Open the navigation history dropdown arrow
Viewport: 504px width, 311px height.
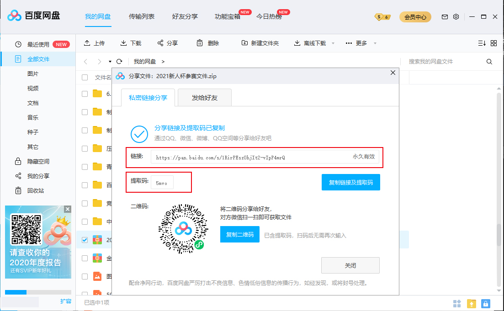point(110,61)
